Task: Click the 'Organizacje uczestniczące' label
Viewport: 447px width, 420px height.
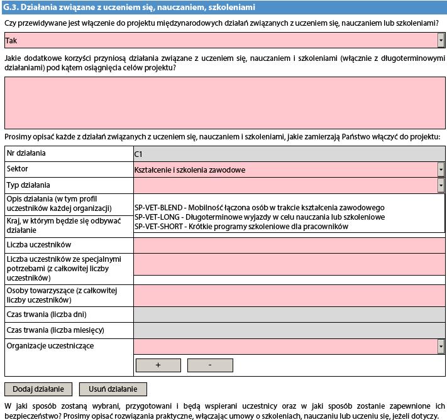Action: [50, 346]
